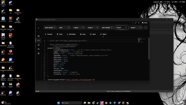Select the Firefox.exe desktop icon
Image resolution: width=186 pixels, height=105 pixels.
click(x=10, y=52)
